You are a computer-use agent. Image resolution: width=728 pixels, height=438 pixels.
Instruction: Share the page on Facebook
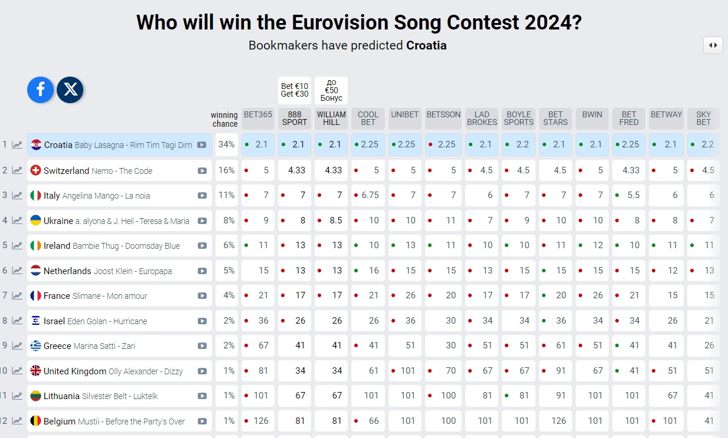tap(40, 90)
